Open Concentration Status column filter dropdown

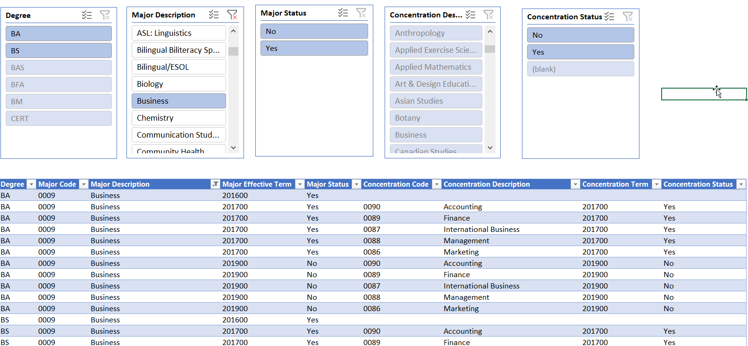pyautogui.click(x=741, y=184)
